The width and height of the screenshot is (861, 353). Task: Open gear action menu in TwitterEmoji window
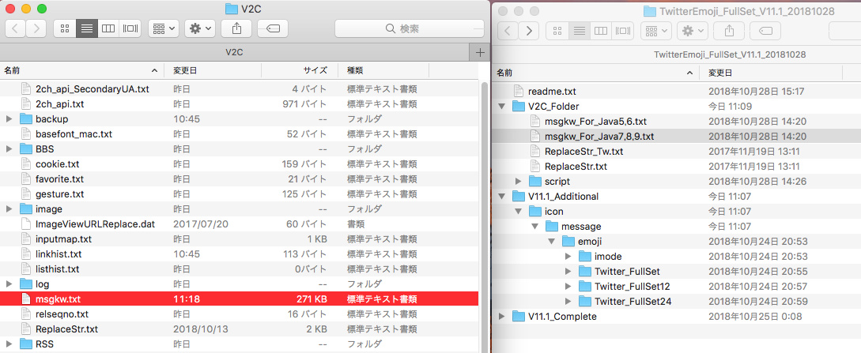[693, 31]
